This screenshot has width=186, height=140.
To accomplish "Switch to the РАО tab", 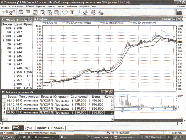I will (18, 128).
